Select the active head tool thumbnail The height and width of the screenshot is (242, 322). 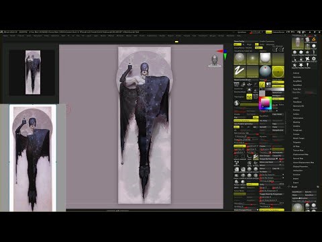[x=298, y=43]
